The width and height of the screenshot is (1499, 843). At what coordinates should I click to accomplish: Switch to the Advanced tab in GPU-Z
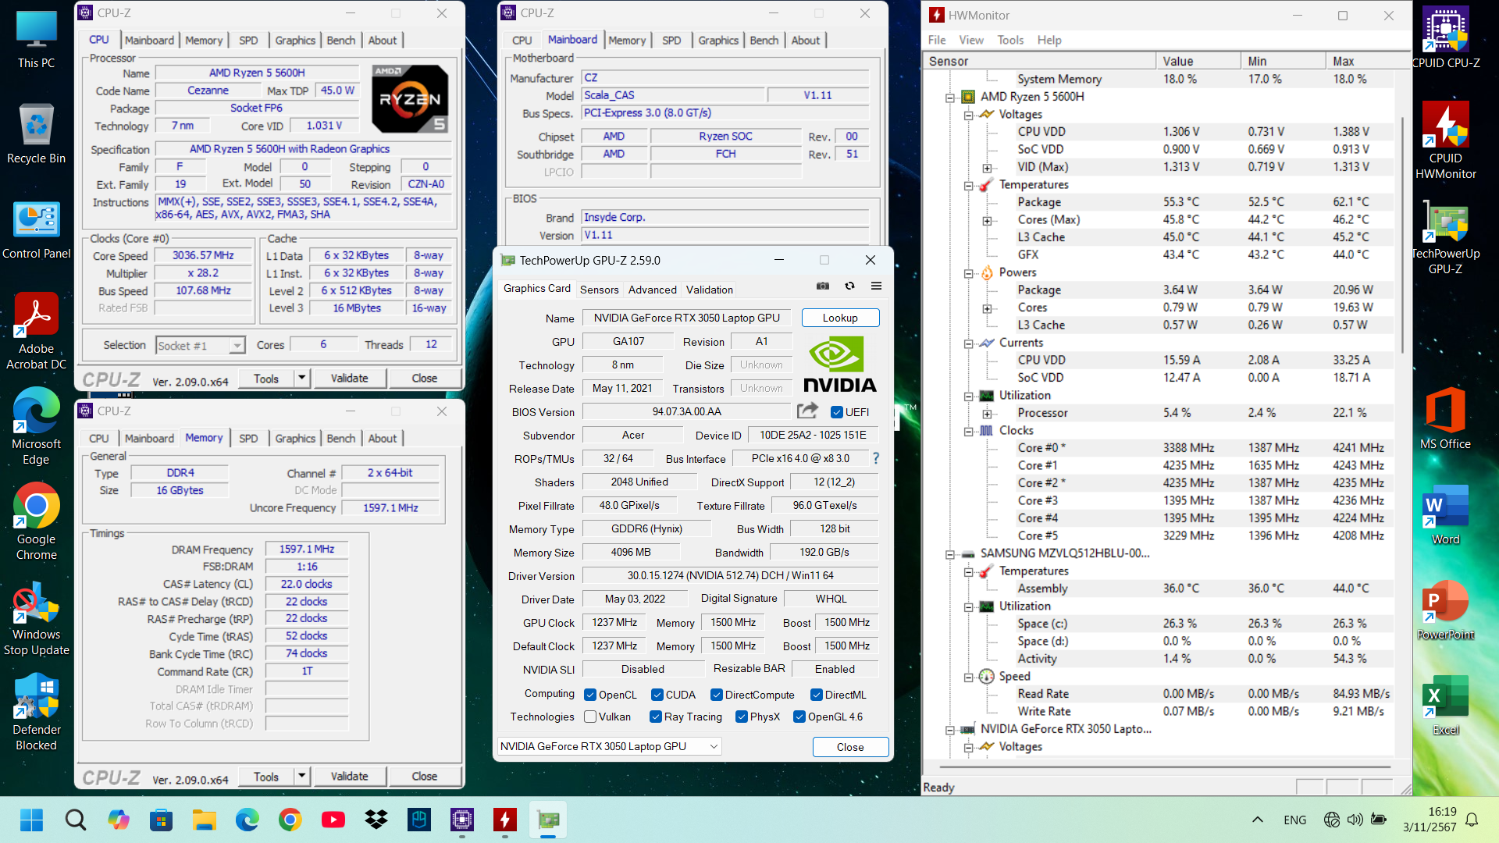point(652,290)
